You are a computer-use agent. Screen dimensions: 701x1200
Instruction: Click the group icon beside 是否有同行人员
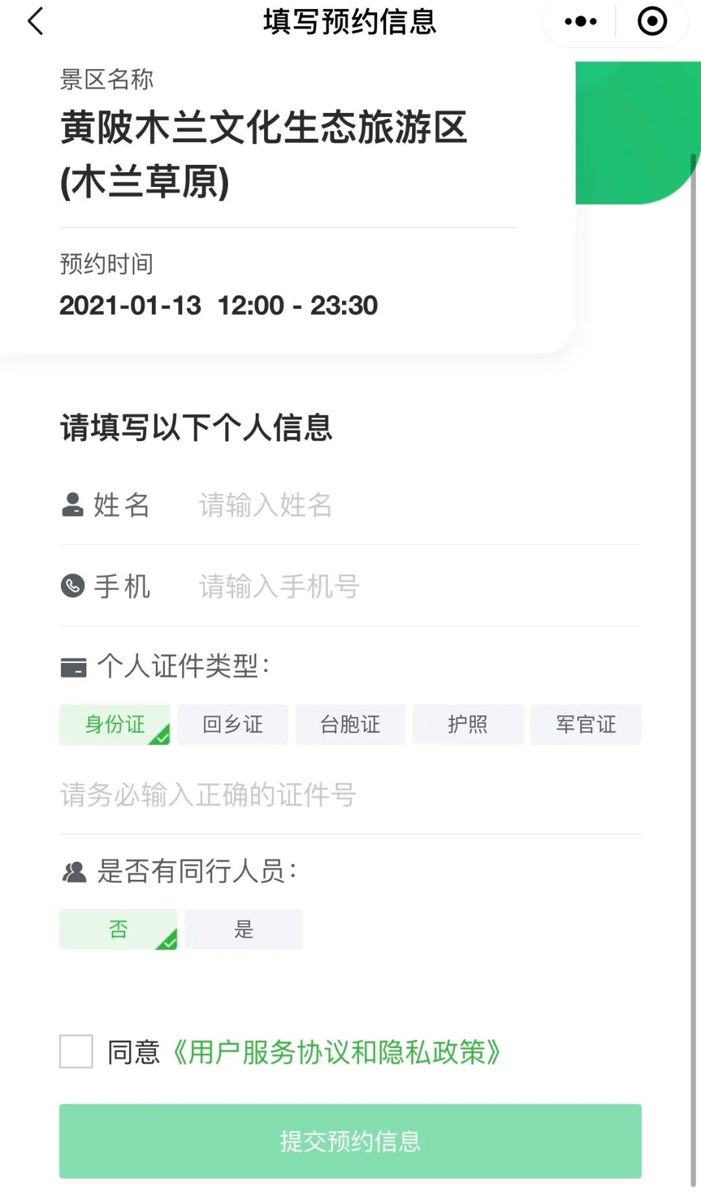click(73, 871)
